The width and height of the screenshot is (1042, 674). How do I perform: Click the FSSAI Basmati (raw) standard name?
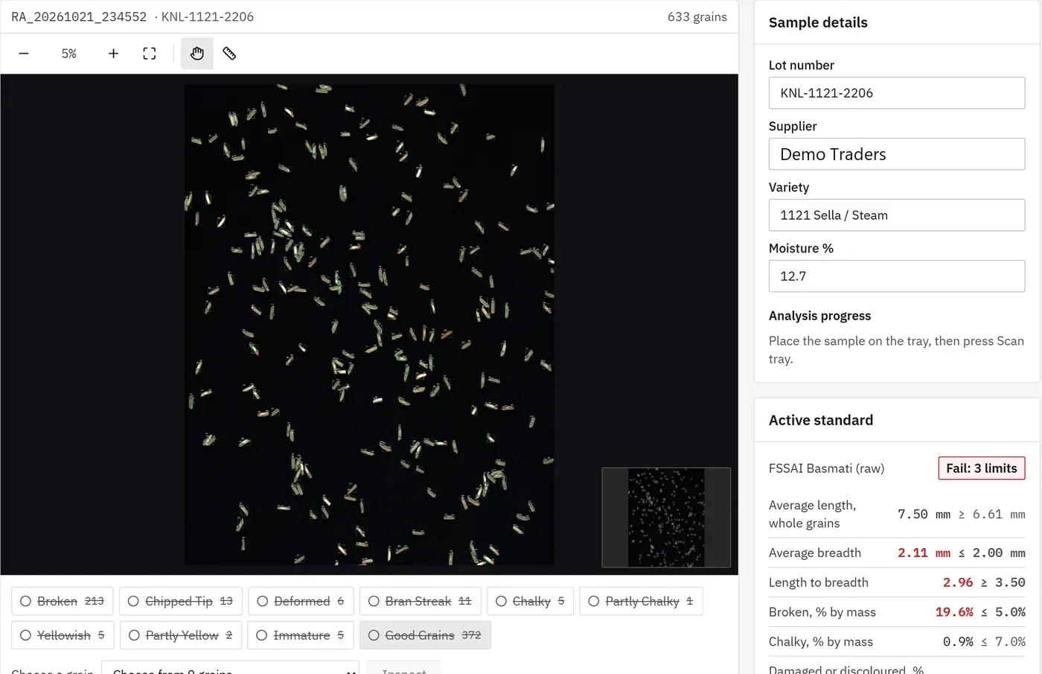pos(826,468)
